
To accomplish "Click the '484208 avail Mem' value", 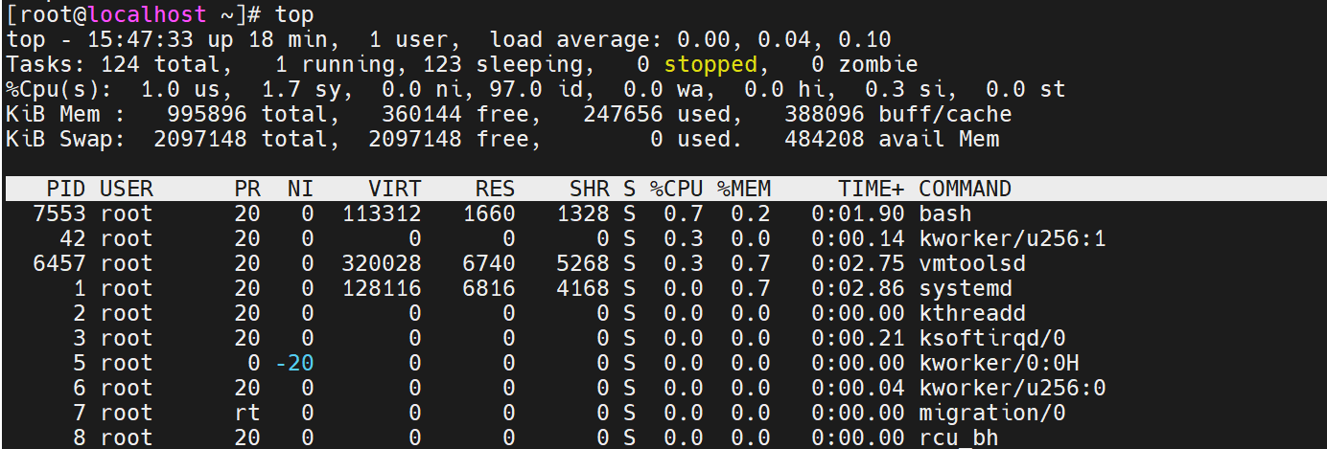I will 892,140.
